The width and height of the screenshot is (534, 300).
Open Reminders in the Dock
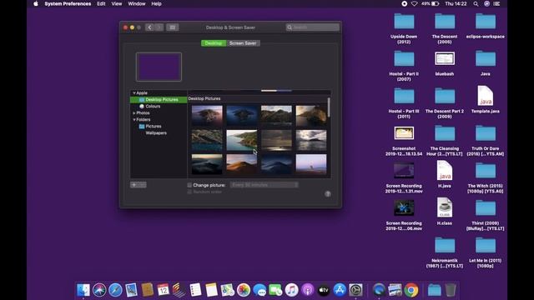click(x=195, y=290)
